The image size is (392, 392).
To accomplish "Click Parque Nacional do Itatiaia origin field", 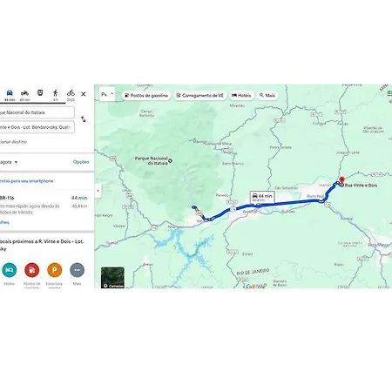I will (x=37, y=112).
